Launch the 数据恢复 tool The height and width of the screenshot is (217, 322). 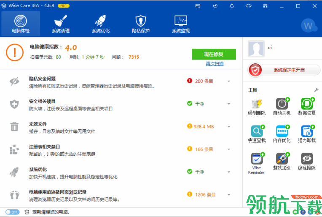point(306,107)
